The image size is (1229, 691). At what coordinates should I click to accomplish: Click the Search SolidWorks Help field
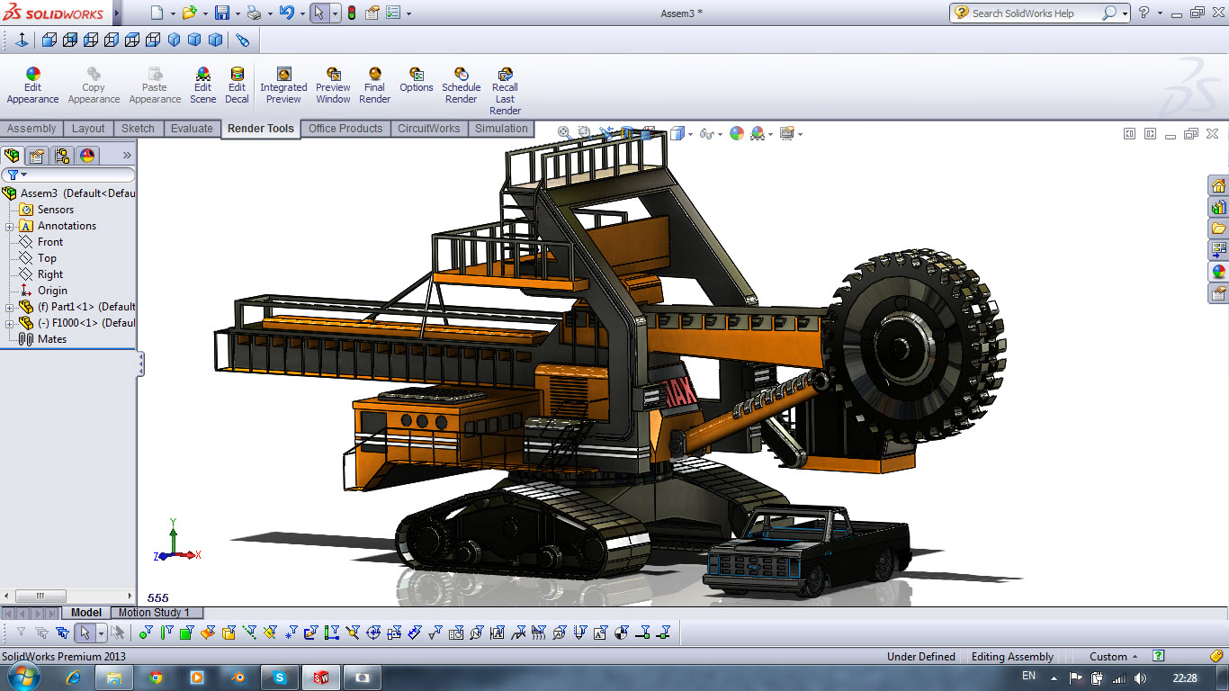tap(1035, 13)
